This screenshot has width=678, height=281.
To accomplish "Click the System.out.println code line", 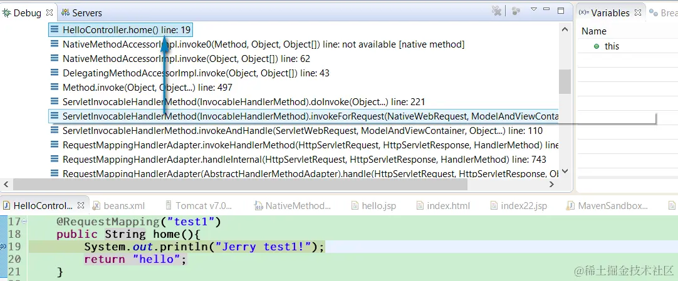I will tap(204, 247).
